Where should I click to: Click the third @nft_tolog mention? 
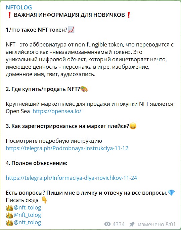click(x=27, y=222)
